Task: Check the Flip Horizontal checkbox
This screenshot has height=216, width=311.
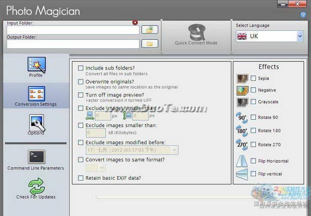Action: click(253, 161)
